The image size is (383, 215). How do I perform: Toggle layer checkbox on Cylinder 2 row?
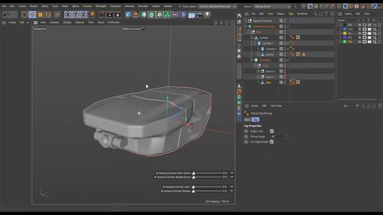[x=281, y=49]
